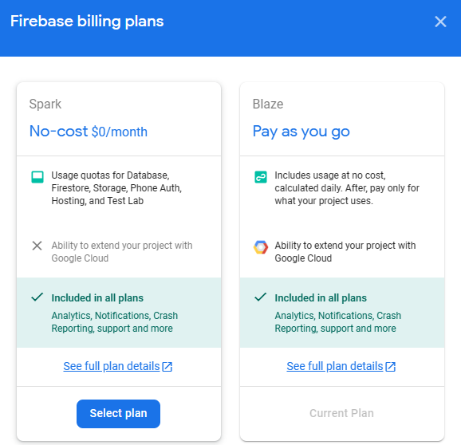Click the Google Cloud hexagon logo icon

pyautogui.click(x=261, y=247)
